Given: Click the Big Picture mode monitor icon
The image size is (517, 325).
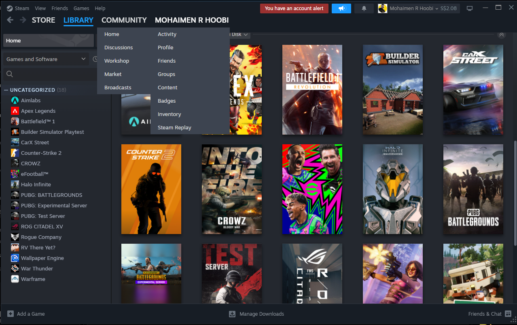Looking at the screenshot, I should pyautogui.click(x=470, y=8).
